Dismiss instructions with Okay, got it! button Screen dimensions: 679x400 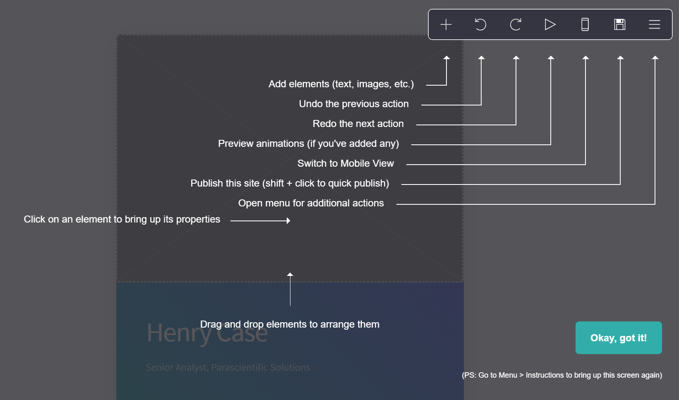[619, 338]
